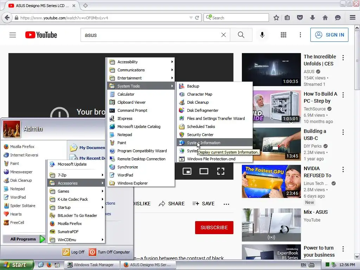Click the Windows start button
This screenshot has height=270, width=360.
pos(17,265)
